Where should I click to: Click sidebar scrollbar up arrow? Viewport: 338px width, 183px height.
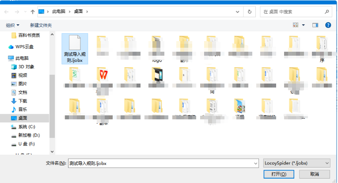click(52, 34)
